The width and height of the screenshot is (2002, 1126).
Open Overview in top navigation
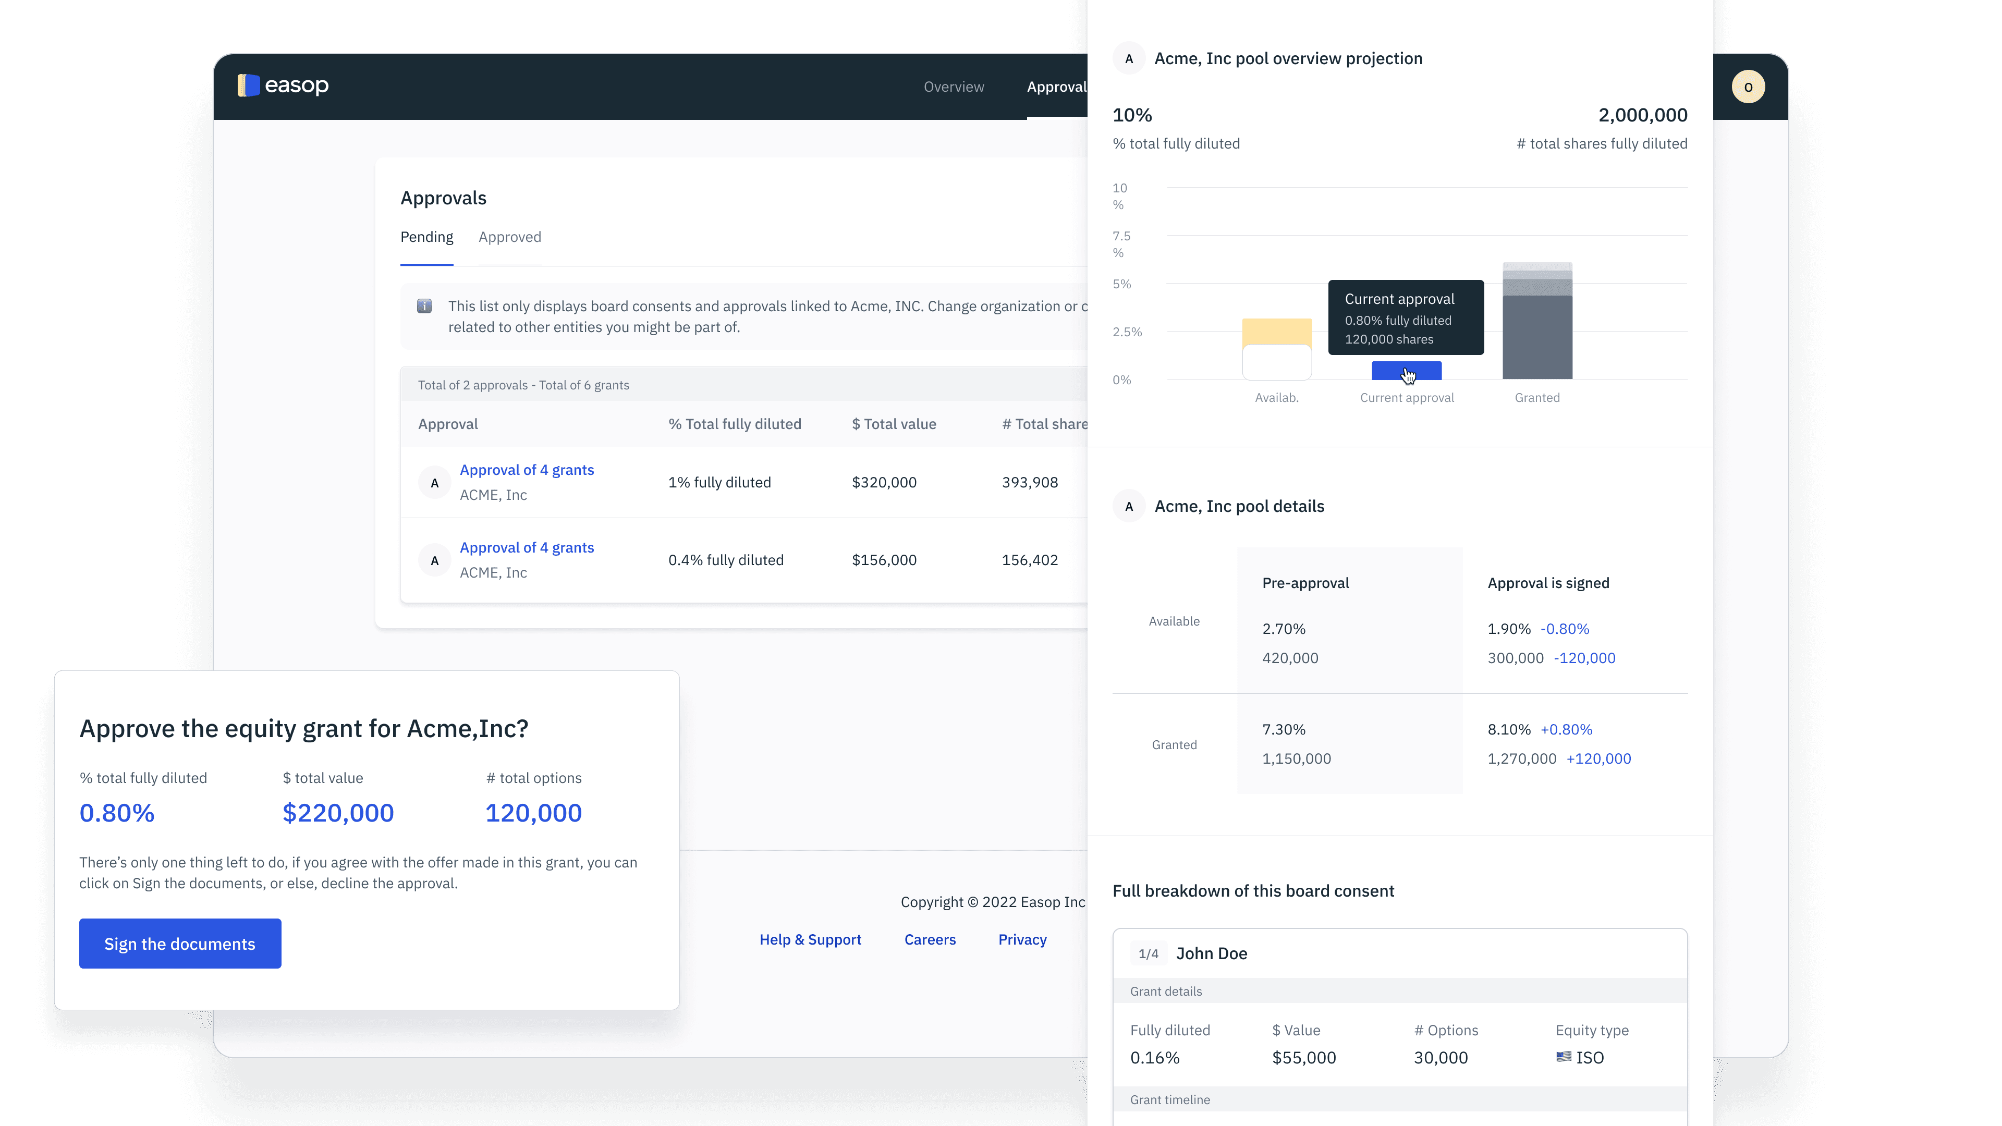(954, 87)
